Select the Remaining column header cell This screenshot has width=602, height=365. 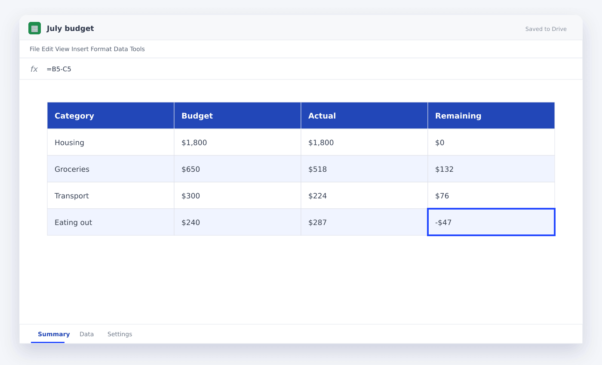coord(491,116)
